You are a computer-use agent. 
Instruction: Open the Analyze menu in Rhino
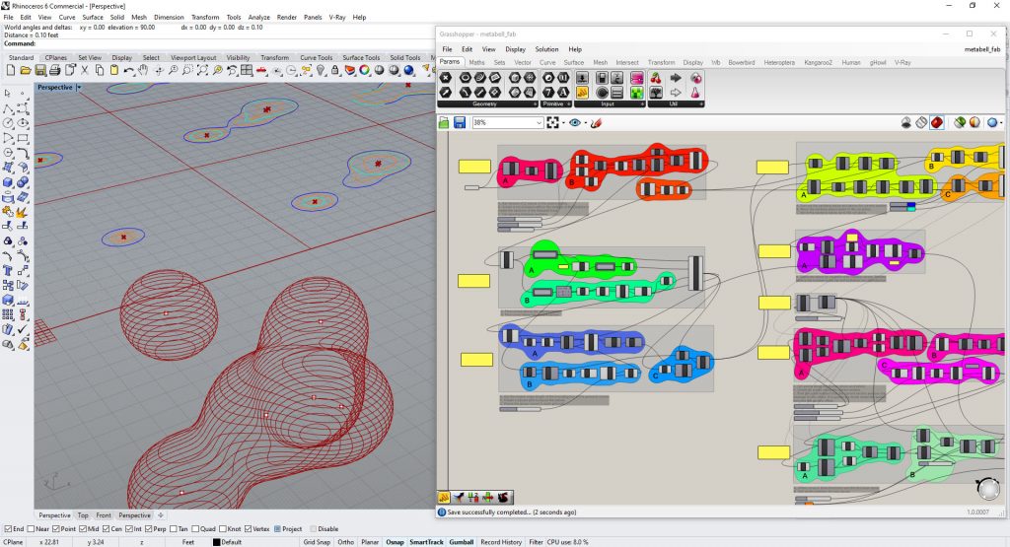pos(259,18)
